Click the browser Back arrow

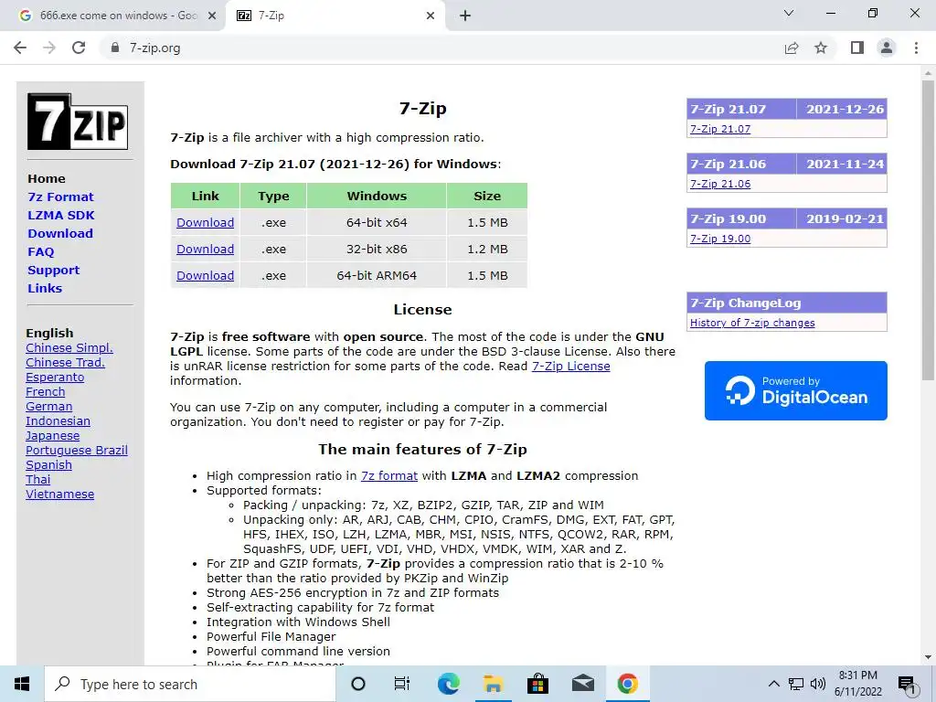pos(20,48)
